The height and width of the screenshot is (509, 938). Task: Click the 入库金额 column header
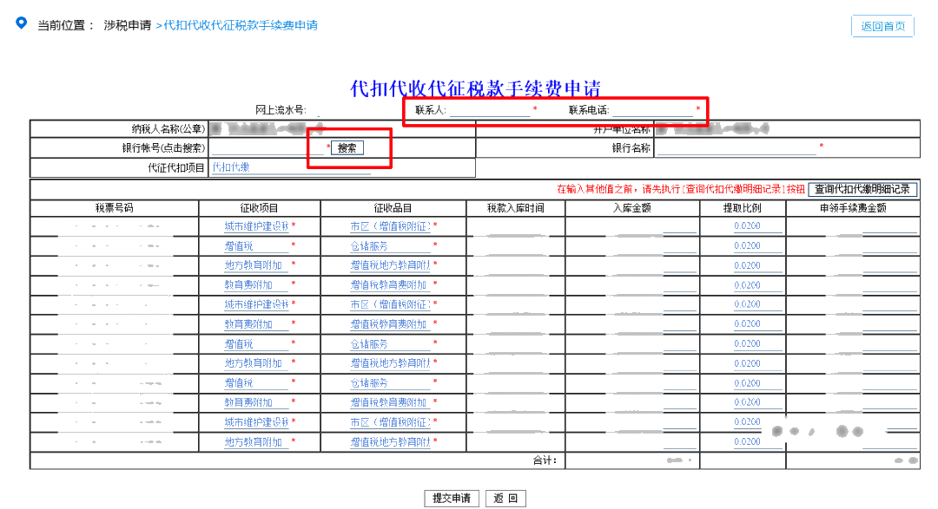click(632, 208)
